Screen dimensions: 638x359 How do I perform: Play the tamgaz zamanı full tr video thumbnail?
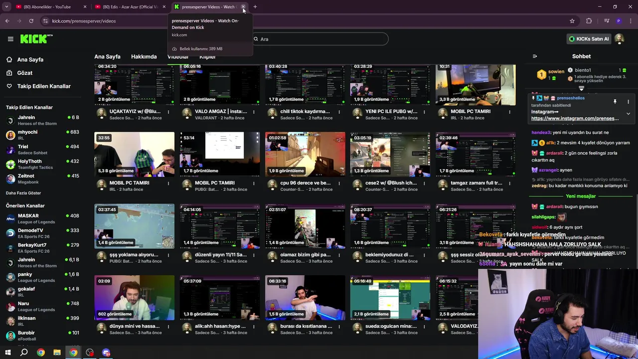476,155
